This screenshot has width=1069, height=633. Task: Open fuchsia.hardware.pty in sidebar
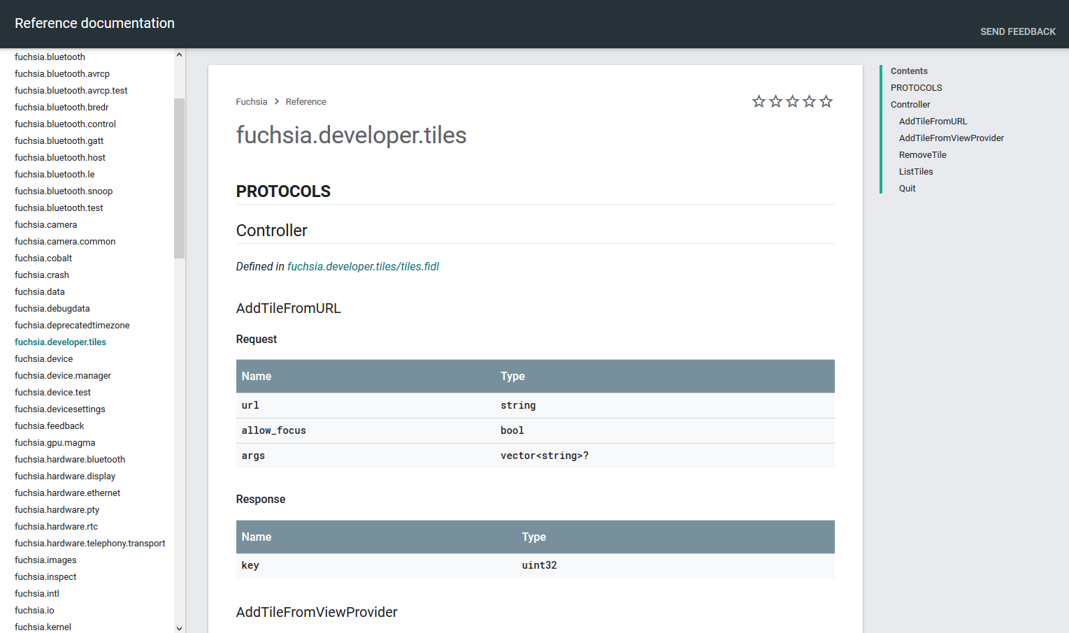coord(57,509)
